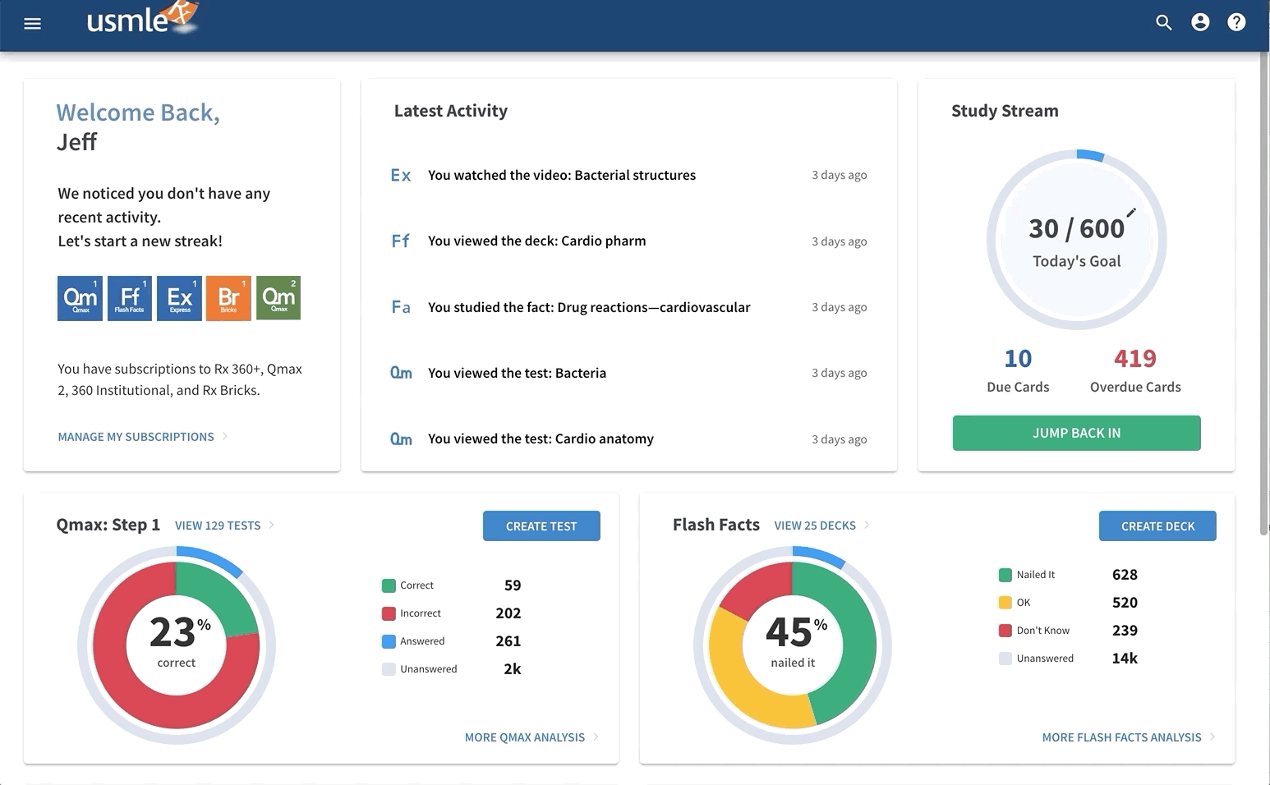
Task: Click the Don't Know count 239
Action: click(1125, 631)
